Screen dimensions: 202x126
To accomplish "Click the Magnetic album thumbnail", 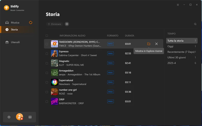I will click(x=55, y=63).
